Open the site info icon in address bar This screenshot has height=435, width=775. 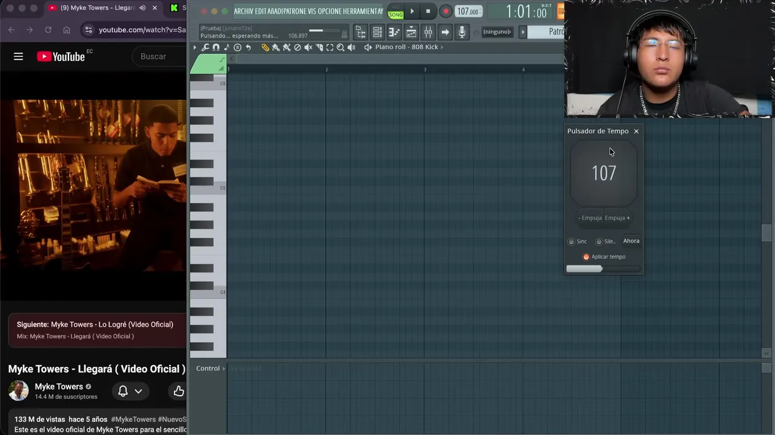tap(88, 30)
